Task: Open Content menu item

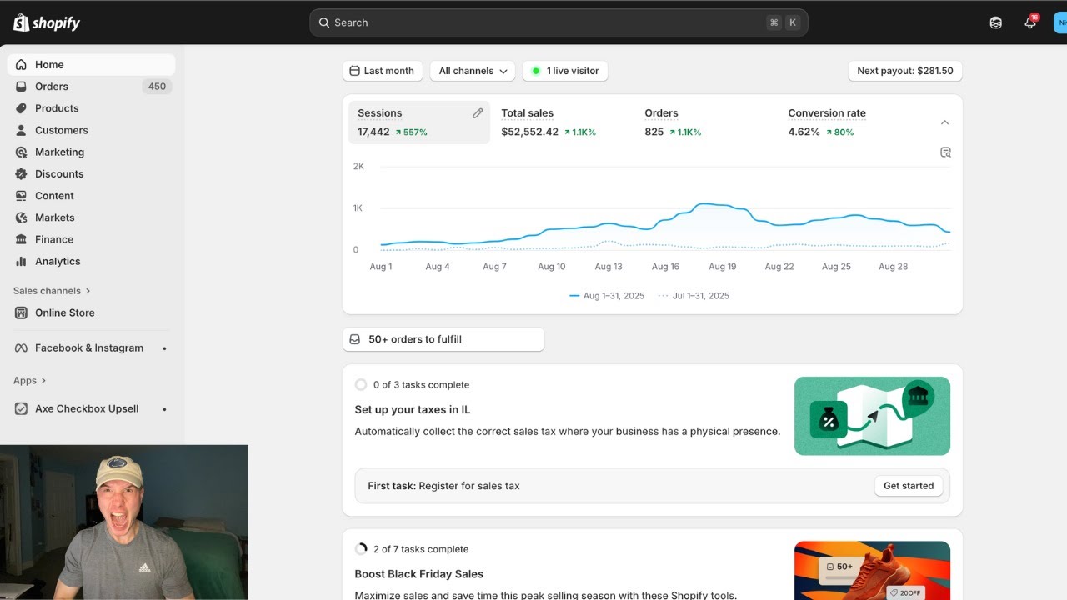Action: (x=91, y=196)
